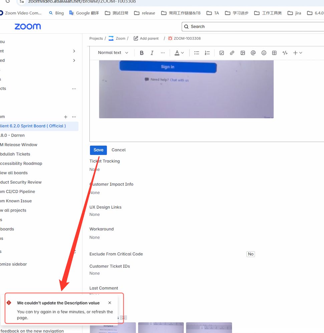Open Bing bookmark
The width and height of the screenshot is (324, 333).
pos(56,13)
